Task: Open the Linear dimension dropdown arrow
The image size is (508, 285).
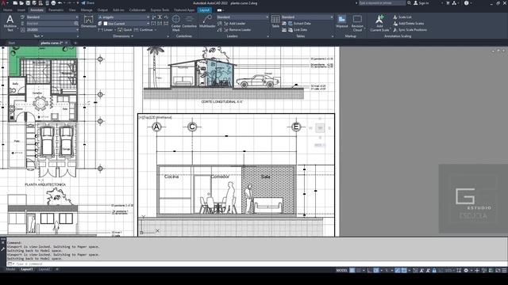Action: (x=115, y=30)
